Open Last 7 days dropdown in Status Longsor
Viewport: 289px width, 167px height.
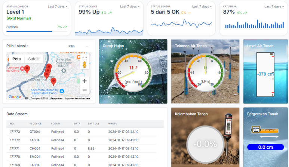57,6
